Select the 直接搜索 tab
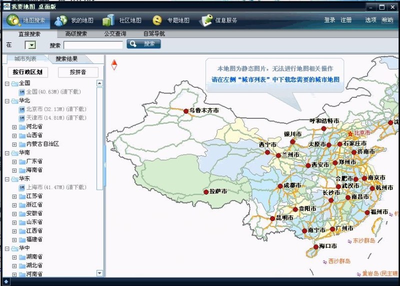Viewport: 400px width, 286px height. pyautogui.click(x=29, y=34)
